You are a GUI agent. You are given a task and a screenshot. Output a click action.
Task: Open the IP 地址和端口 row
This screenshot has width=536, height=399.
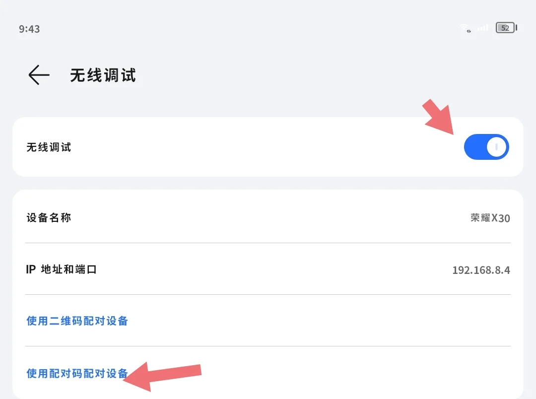point(61,269)
